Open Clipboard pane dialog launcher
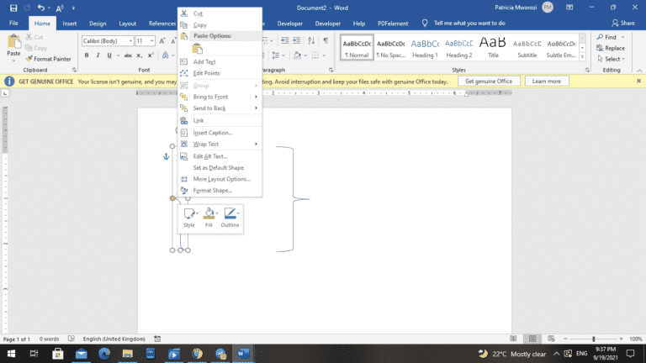Viewport: 646px width, 363px height. (74, 71)
